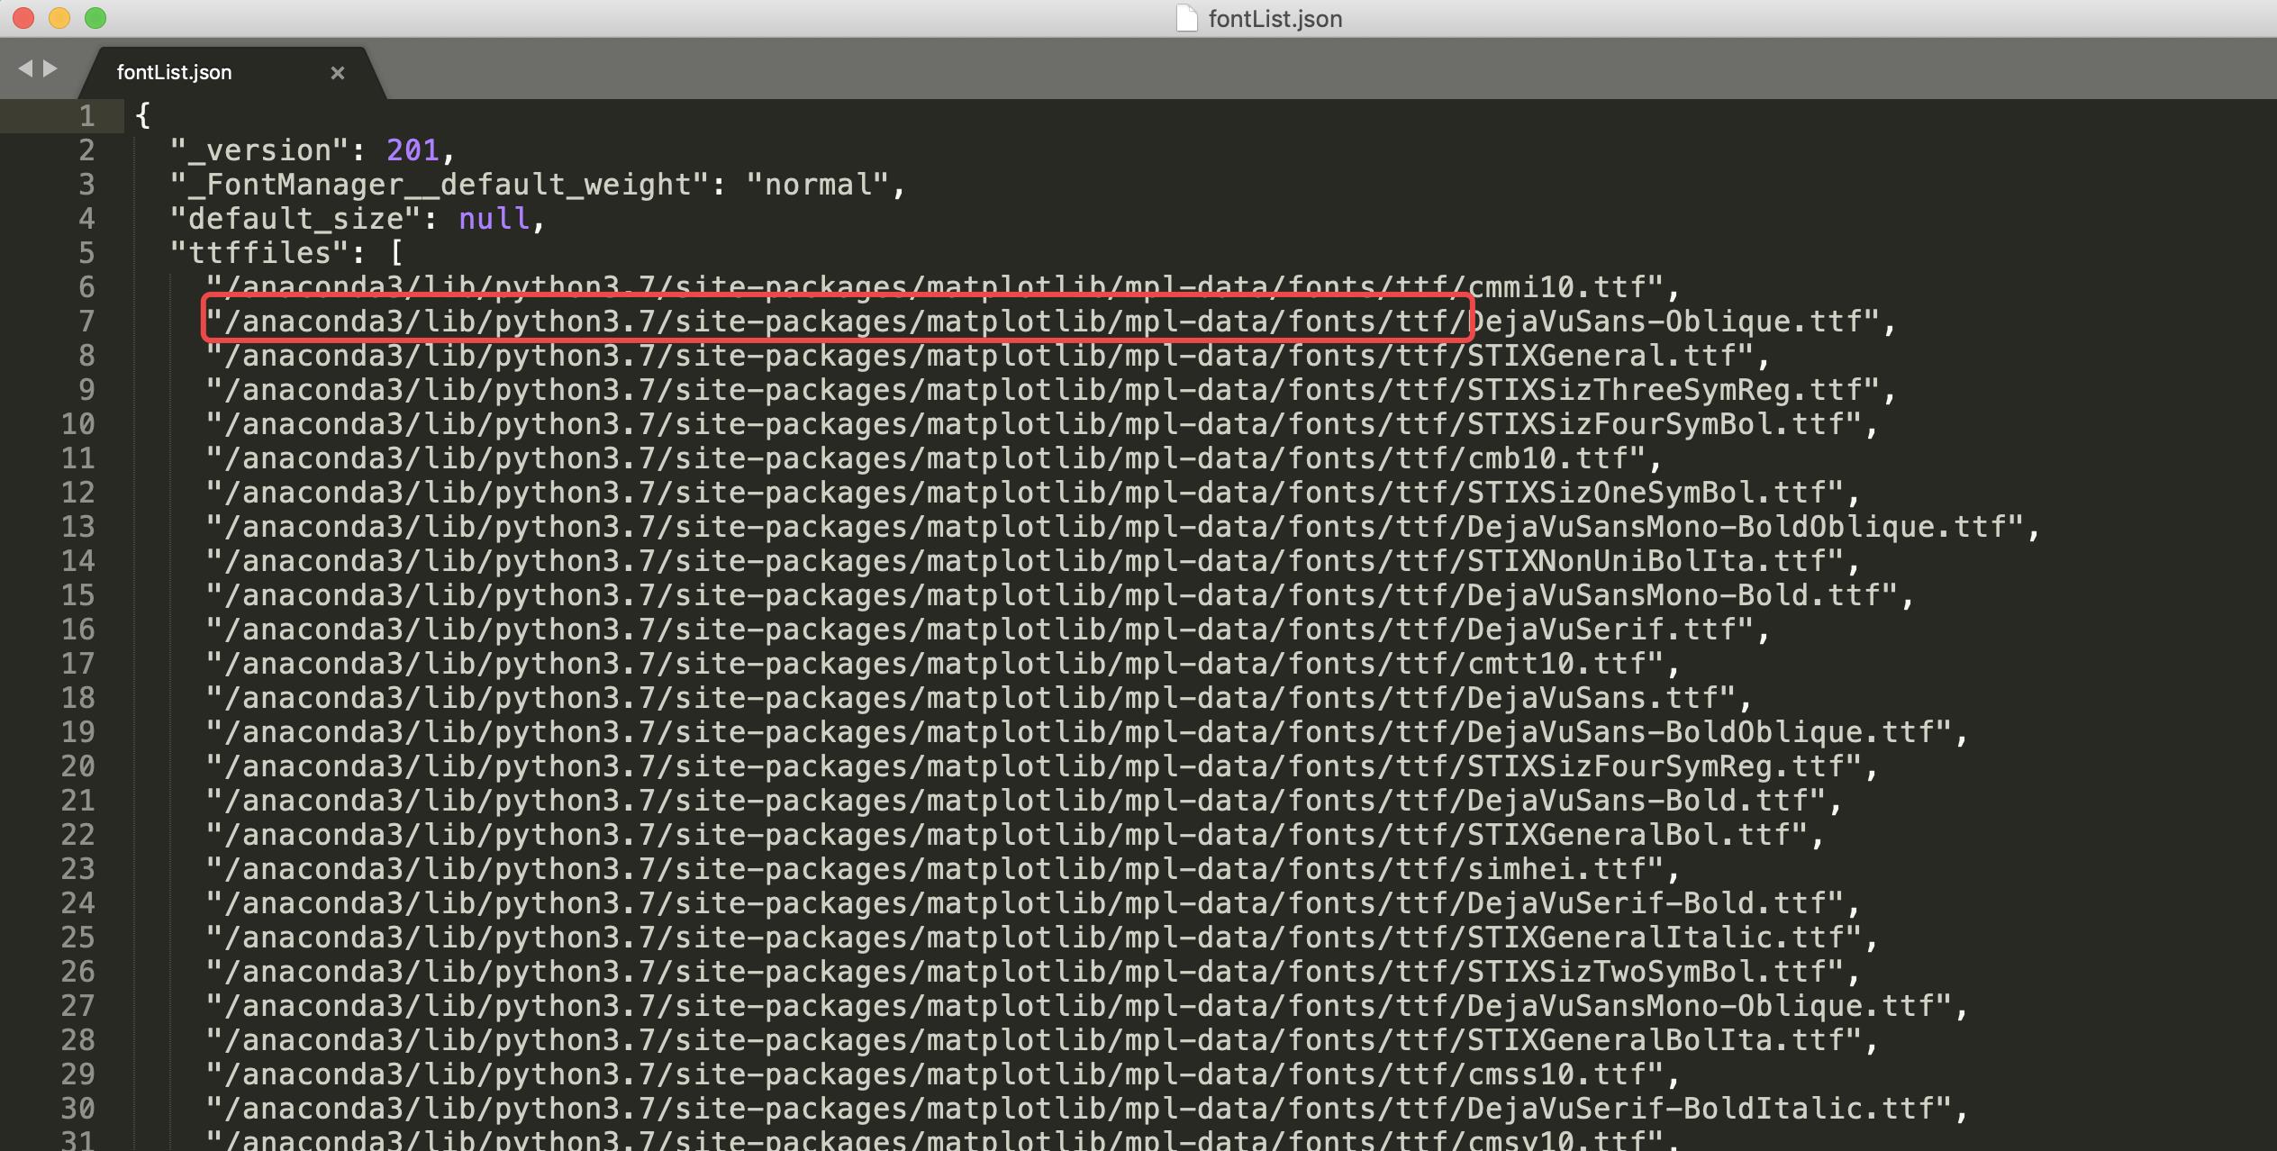Click STIXGeneralBol.ttf on line 22
Viewport: 2277px width, 1151px height.
click(x=1628, y=835)
